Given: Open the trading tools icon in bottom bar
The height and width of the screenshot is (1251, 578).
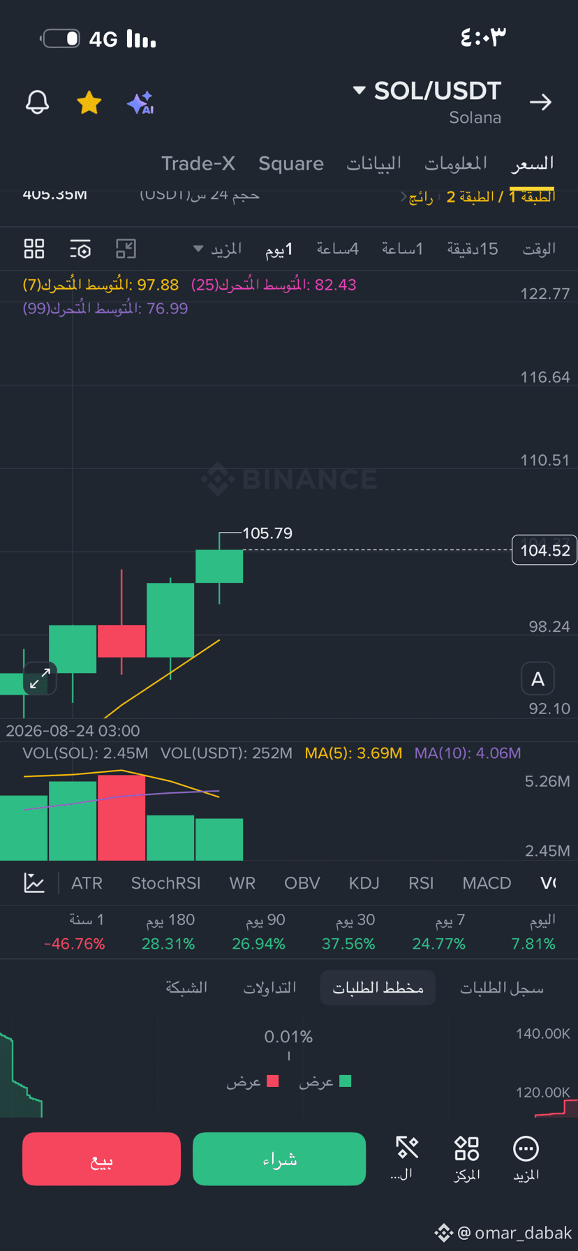Looking at the screenshot, I should click(407, 1157).
